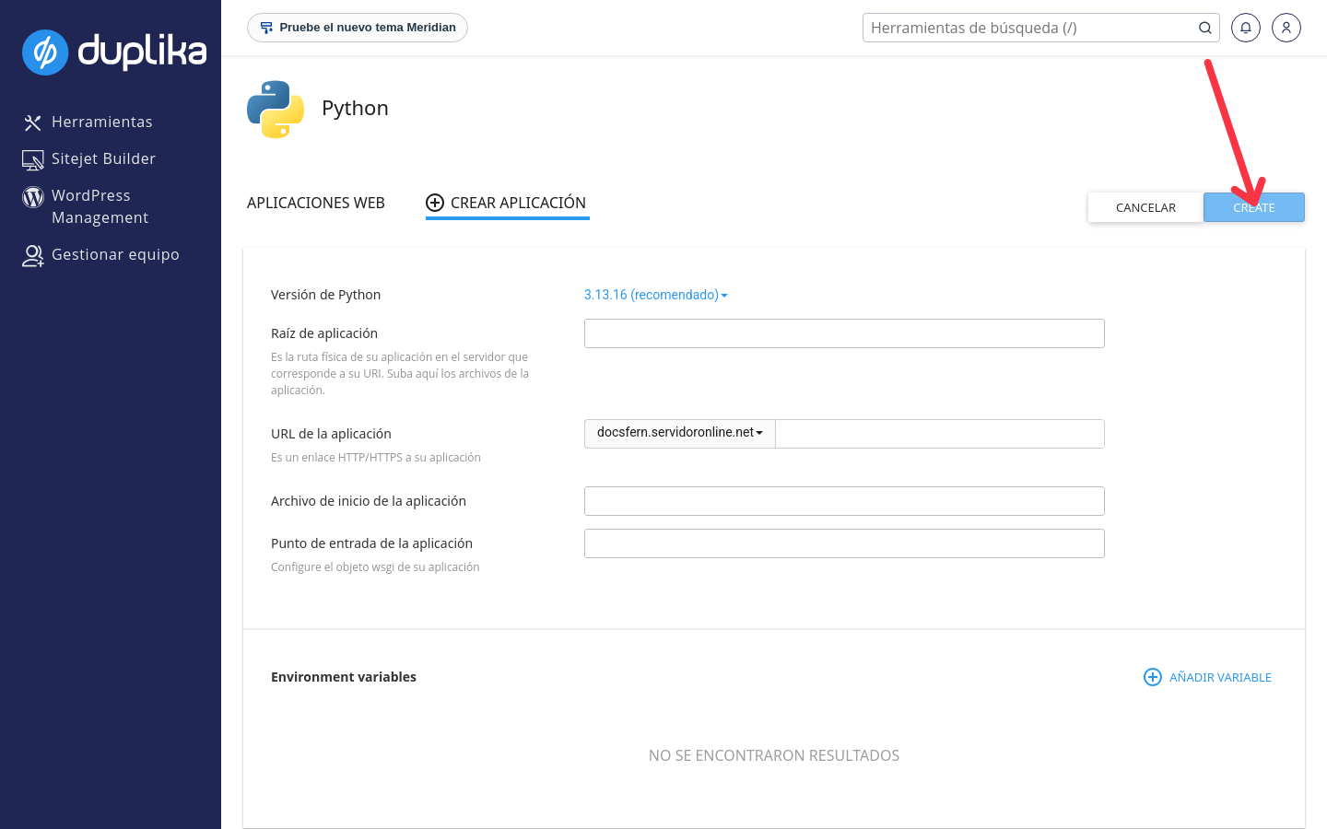
Task: Open the domain docsfern.servidoronline.net dropdown
Action: 680,433
